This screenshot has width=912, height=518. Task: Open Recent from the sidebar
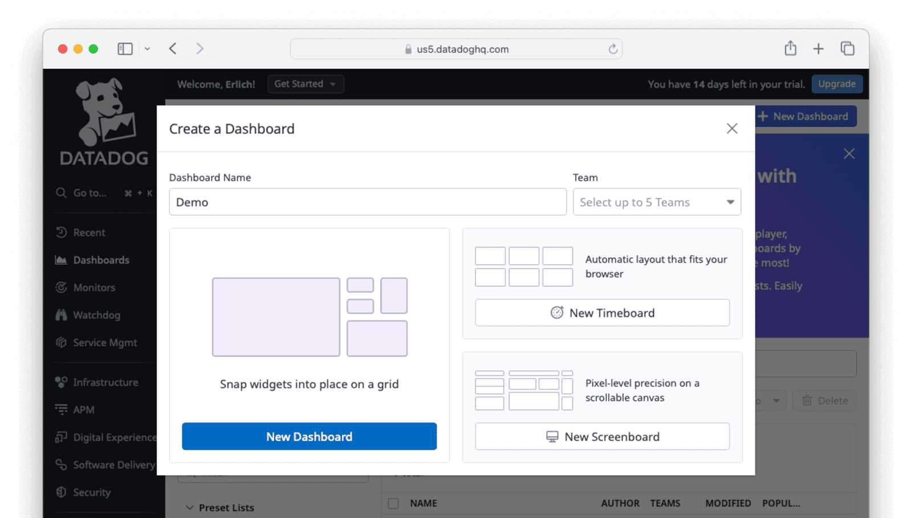[89, 232]
